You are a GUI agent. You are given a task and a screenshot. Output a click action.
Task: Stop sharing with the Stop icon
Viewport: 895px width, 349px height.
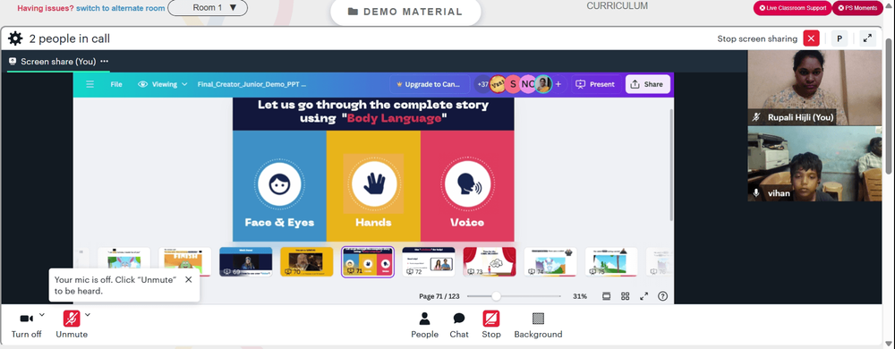click(490, 325)
